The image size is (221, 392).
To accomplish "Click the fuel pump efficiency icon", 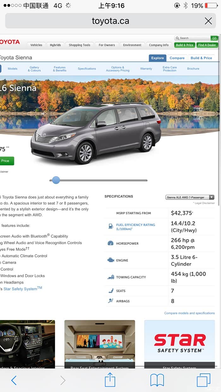I will 111,226.
